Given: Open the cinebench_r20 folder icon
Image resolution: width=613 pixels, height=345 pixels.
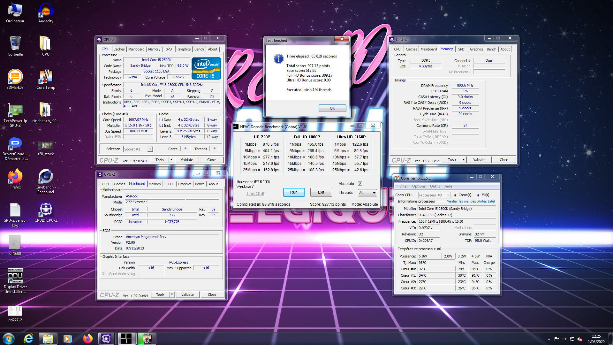Looking at the screenshot, I should pyautogui.click(x=46, y=113).
